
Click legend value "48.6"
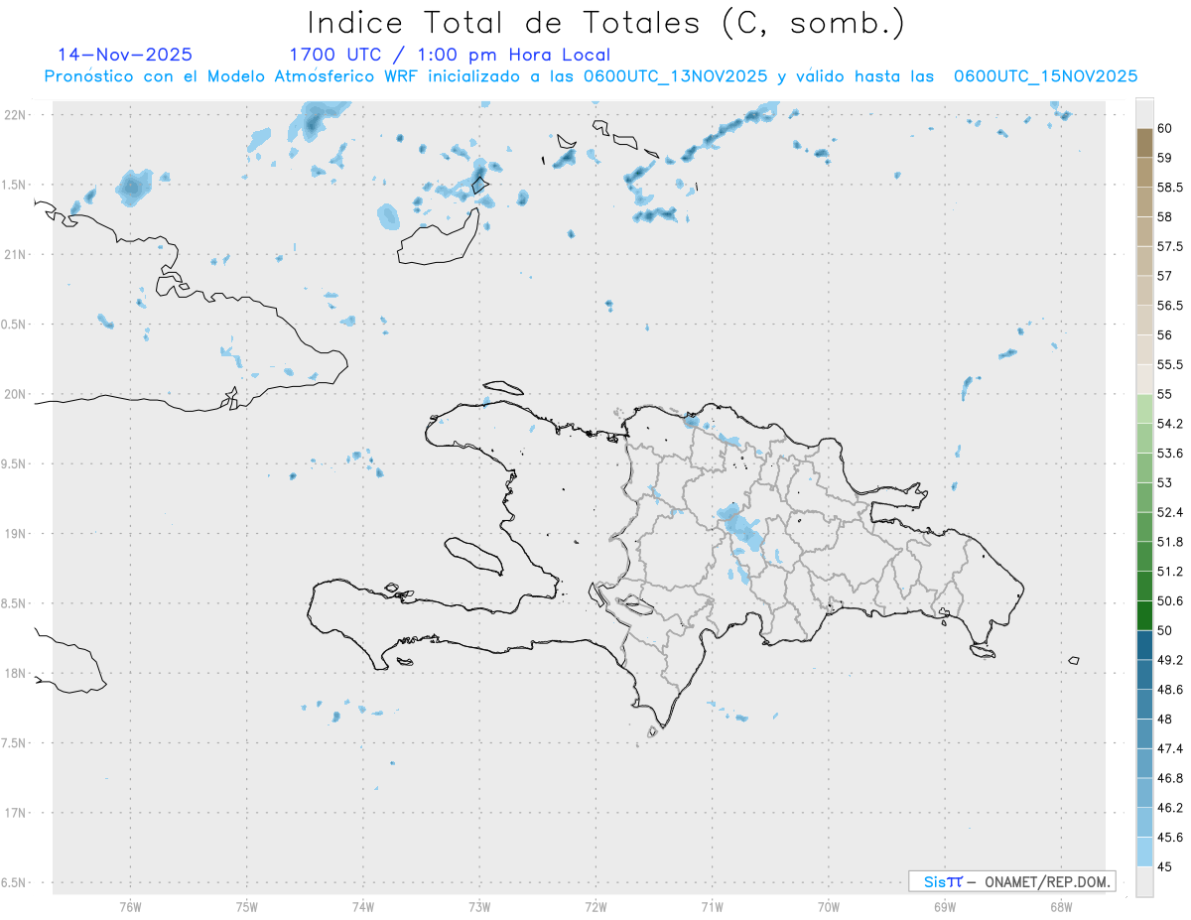tap(1170, 690)
